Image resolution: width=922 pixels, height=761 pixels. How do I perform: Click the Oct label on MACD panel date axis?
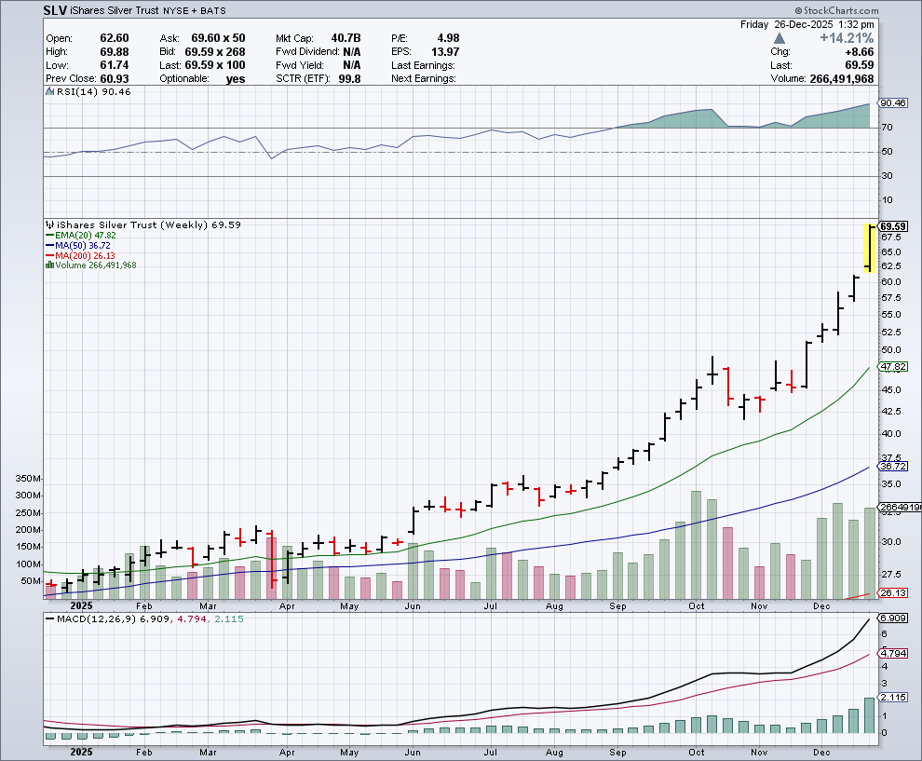point(697,753)
